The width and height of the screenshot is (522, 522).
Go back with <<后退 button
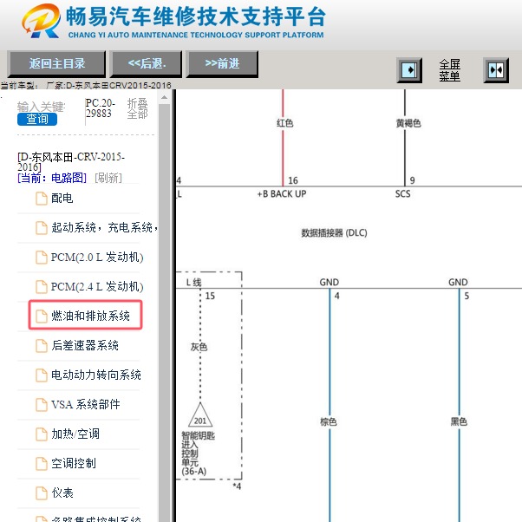tap(147, 63)
